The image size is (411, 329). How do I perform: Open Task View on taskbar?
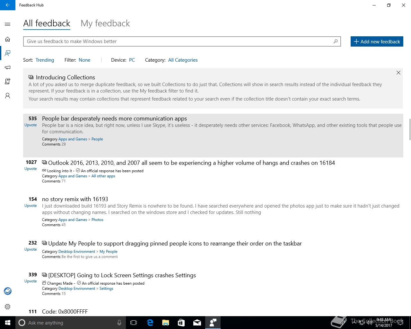tap(134, 323)
